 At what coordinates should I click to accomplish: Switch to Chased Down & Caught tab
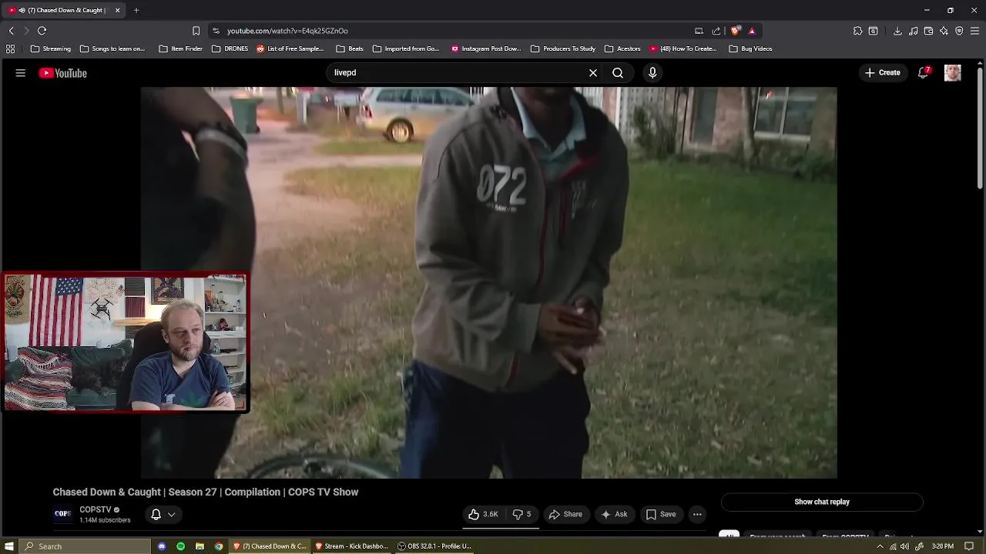pyautogui.click(x=65, y=10)
